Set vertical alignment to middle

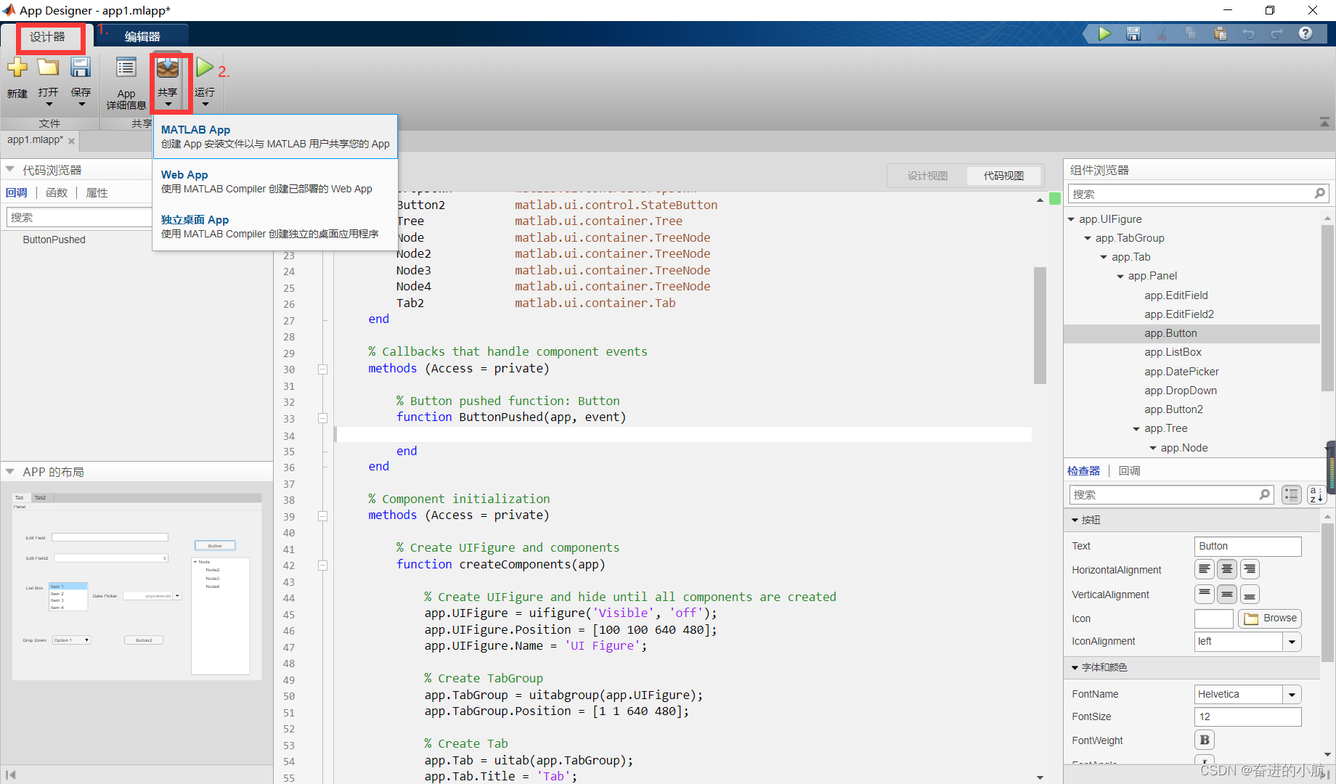tap(1227, 594)
